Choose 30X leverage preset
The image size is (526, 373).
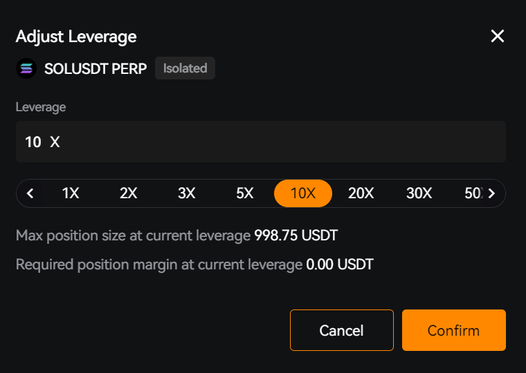click(x=419, y=193)
